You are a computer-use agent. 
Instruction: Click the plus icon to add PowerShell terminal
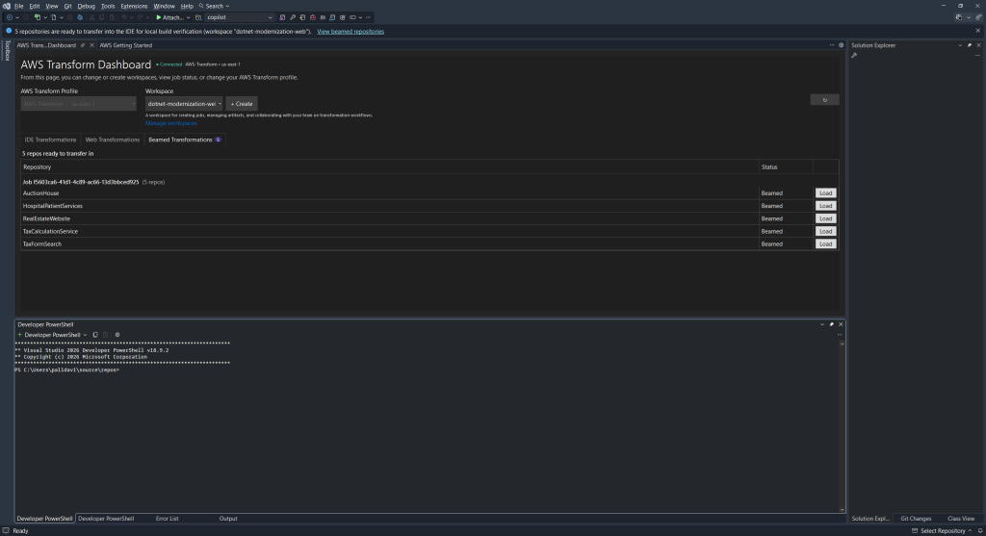[x=19, y=335]
